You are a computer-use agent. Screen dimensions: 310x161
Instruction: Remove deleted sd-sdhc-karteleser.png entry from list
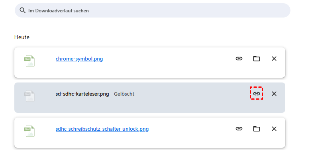(x=274, y=94)
